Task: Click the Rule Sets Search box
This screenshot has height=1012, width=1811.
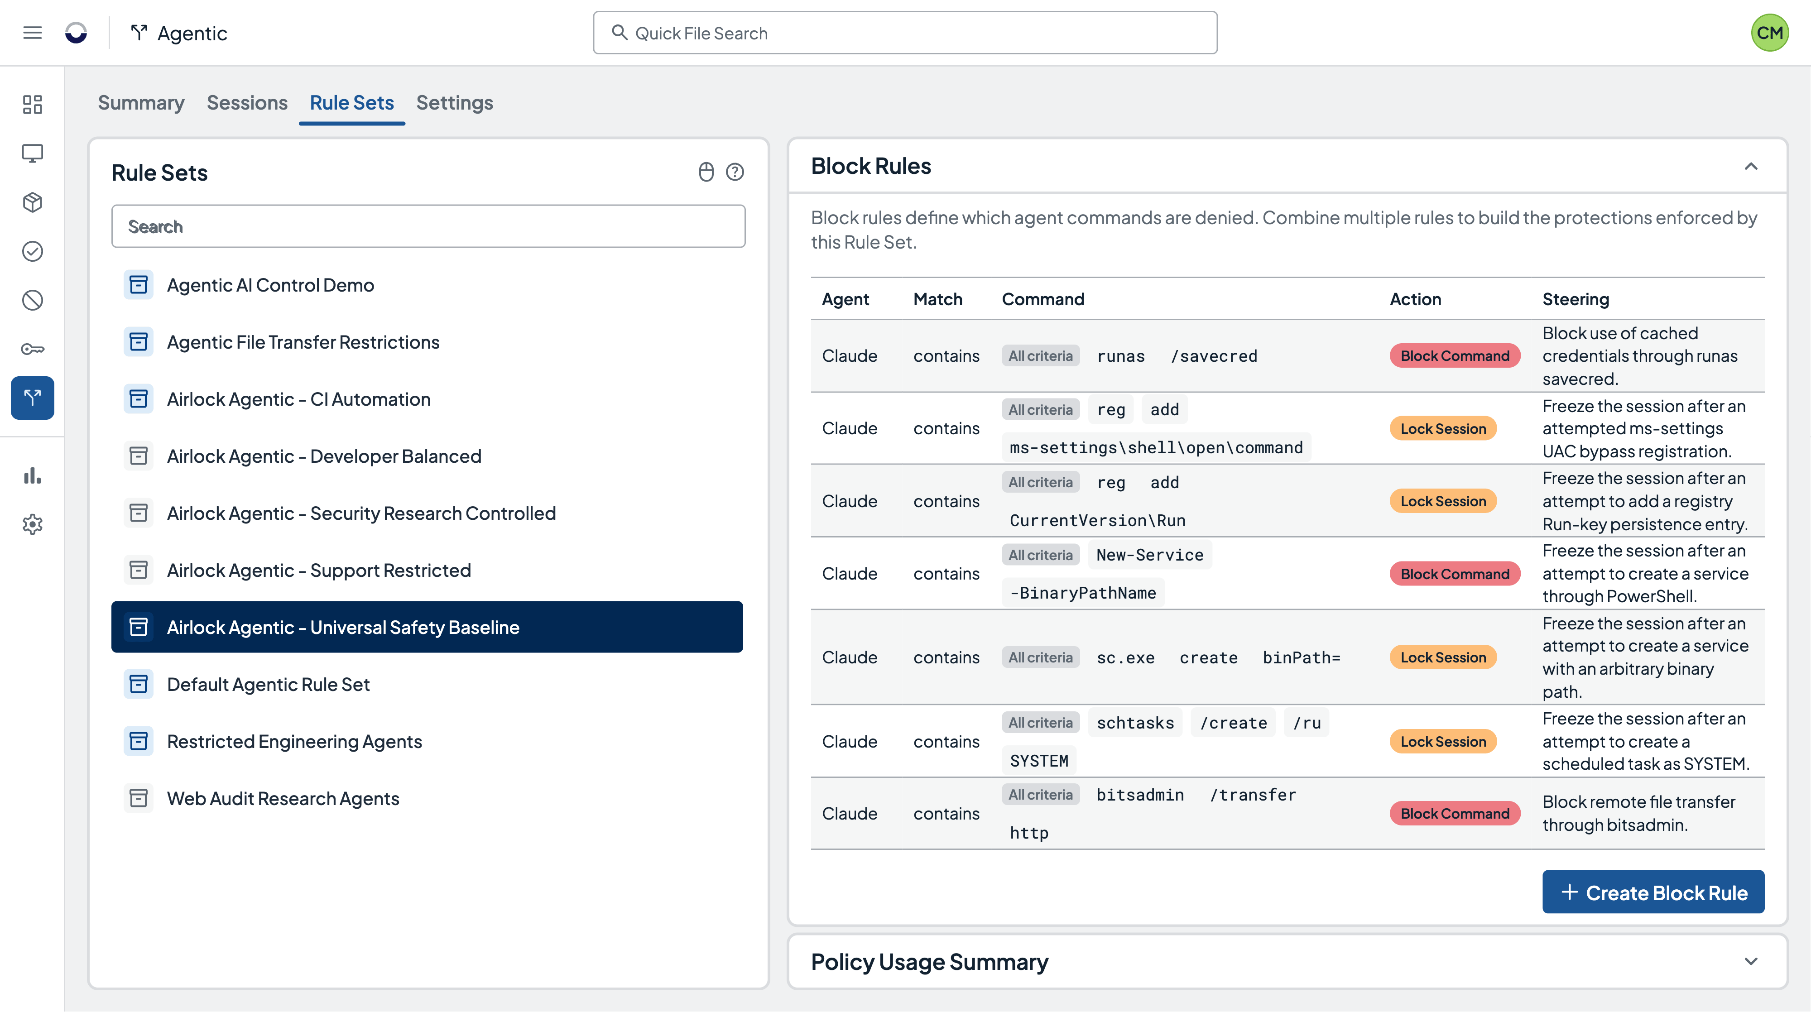Action: 428,226
